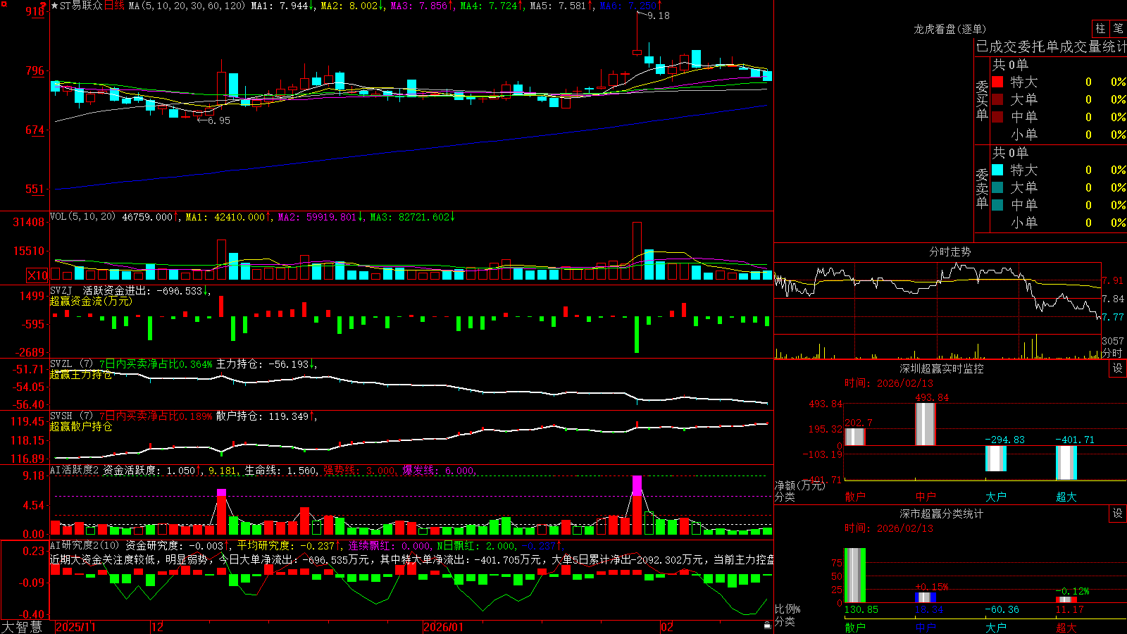Click the lock icon at chart bottom-right
Screen dimensions: 1127x634
click(767, 625)
